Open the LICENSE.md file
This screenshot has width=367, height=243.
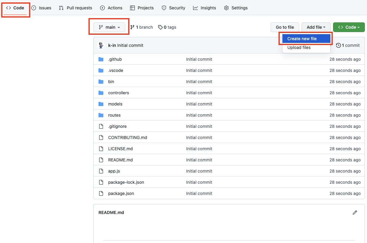120,149
